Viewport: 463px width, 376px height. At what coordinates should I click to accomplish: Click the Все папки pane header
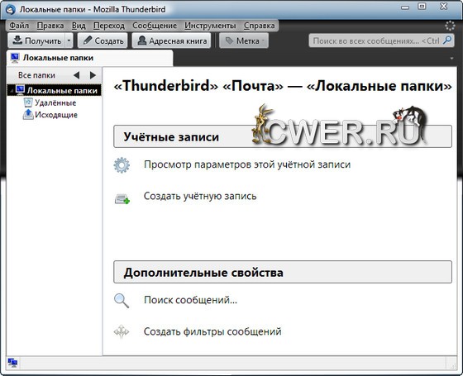(x=36, y=75)
